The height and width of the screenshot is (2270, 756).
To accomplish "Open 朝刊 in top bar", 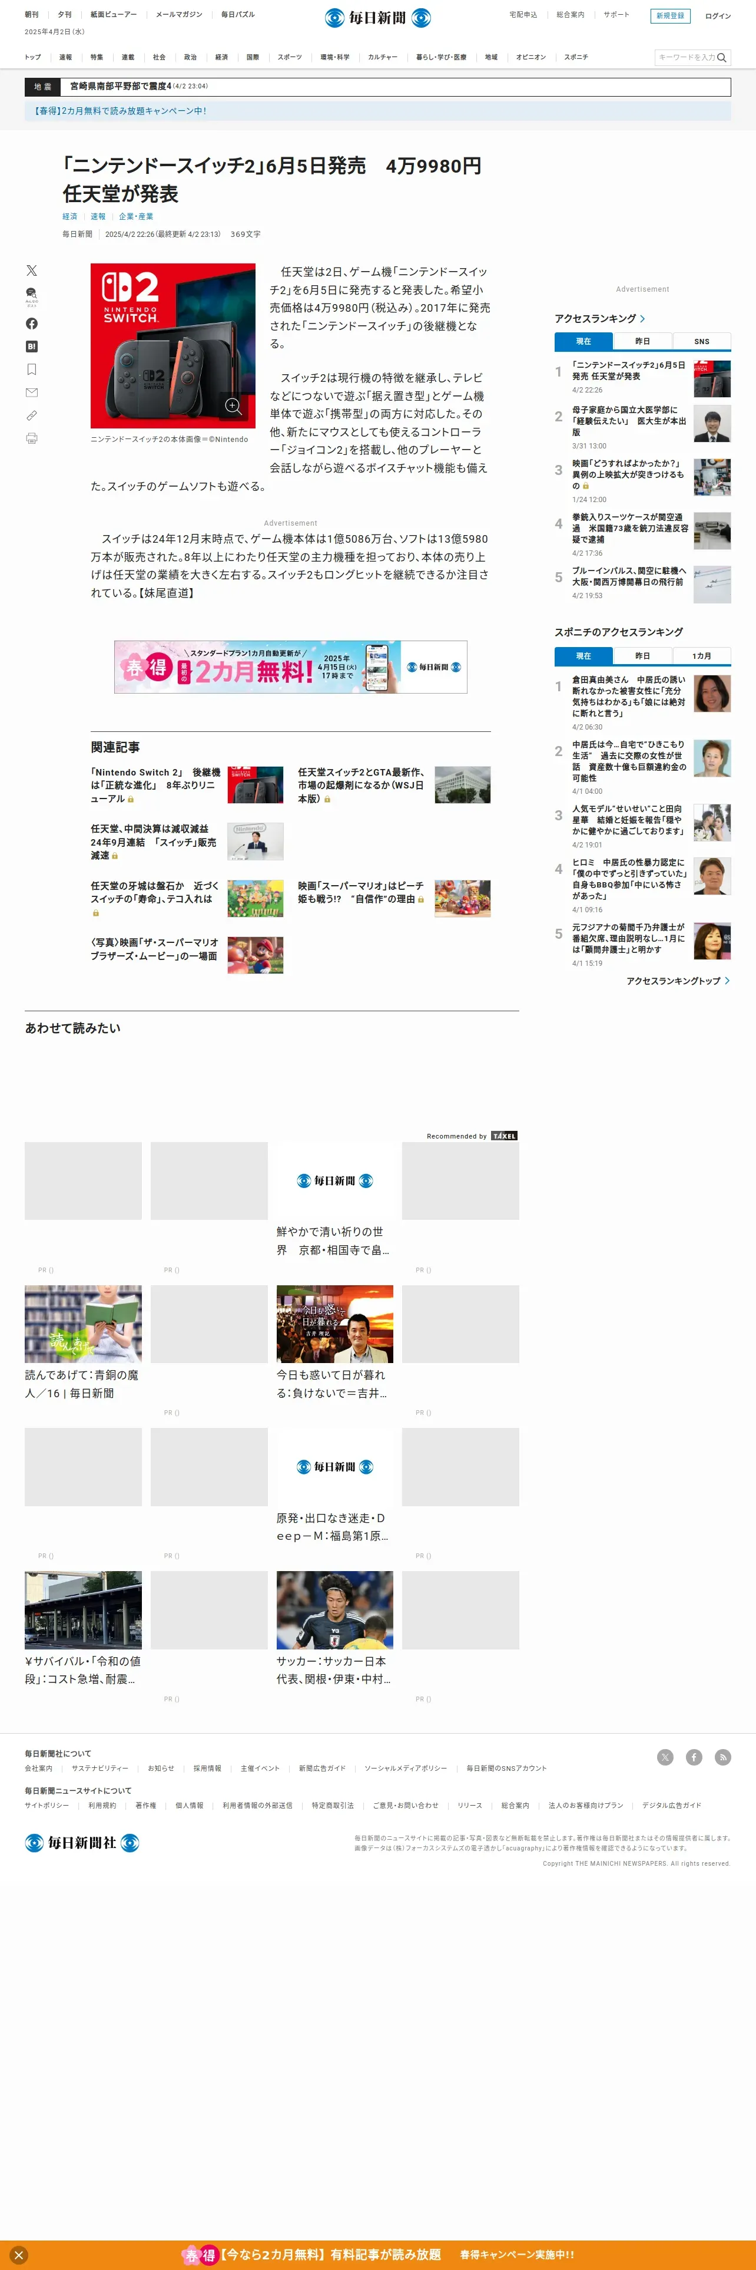I will [32, 14].
